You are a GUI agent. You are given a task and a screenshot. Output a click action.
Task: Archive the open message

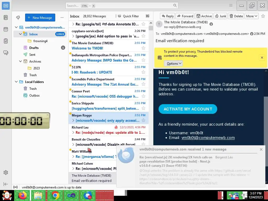tap(204, 16)
